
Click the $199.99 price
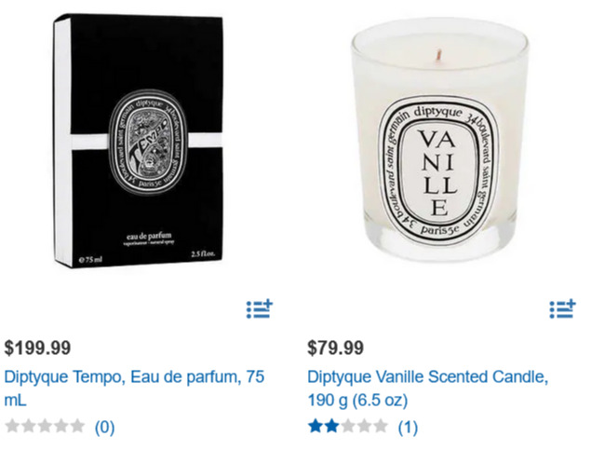point(37,348)
